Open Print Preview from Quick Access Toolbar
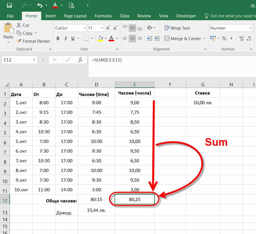Screen dimensions: 256x234 click(x=72, y=5)
